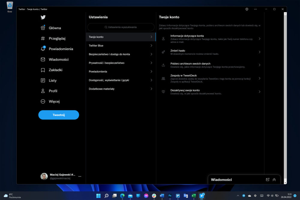Open the Zakładki bookmark icon
300x200 pixels.
[x=43, y=70]
